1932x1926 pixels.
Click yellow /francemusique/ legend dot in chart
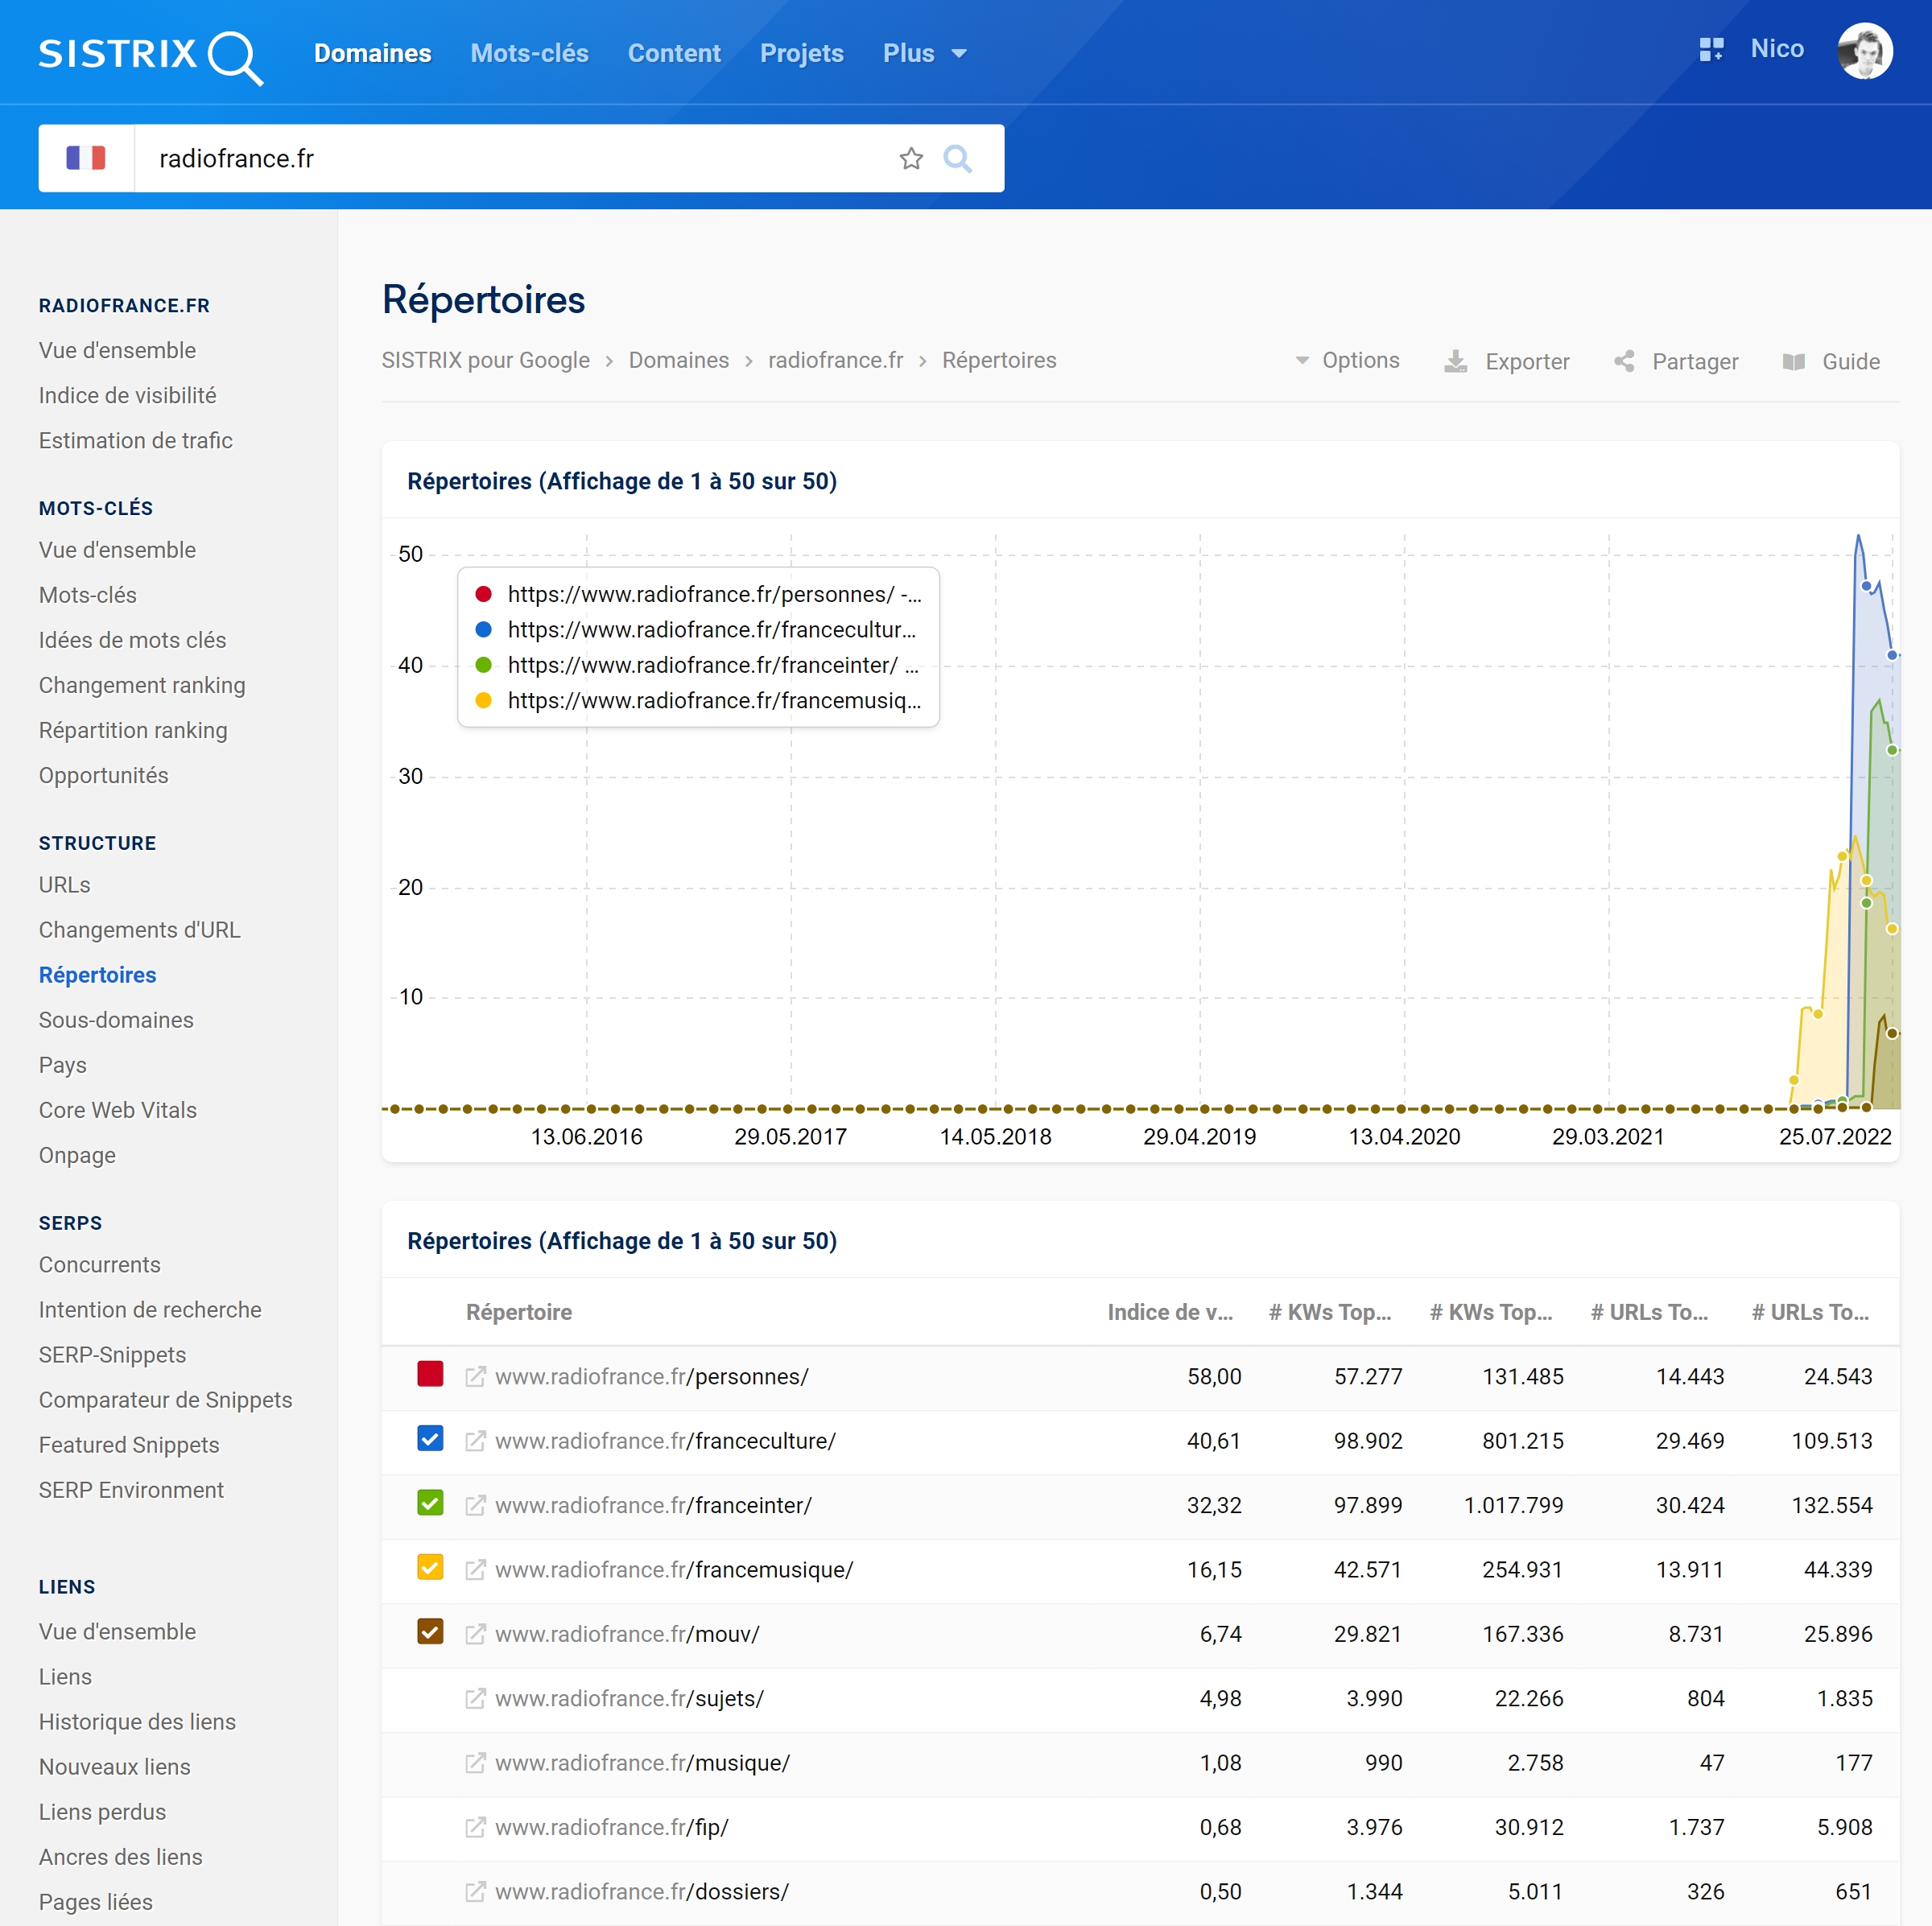tap(483, 700)
